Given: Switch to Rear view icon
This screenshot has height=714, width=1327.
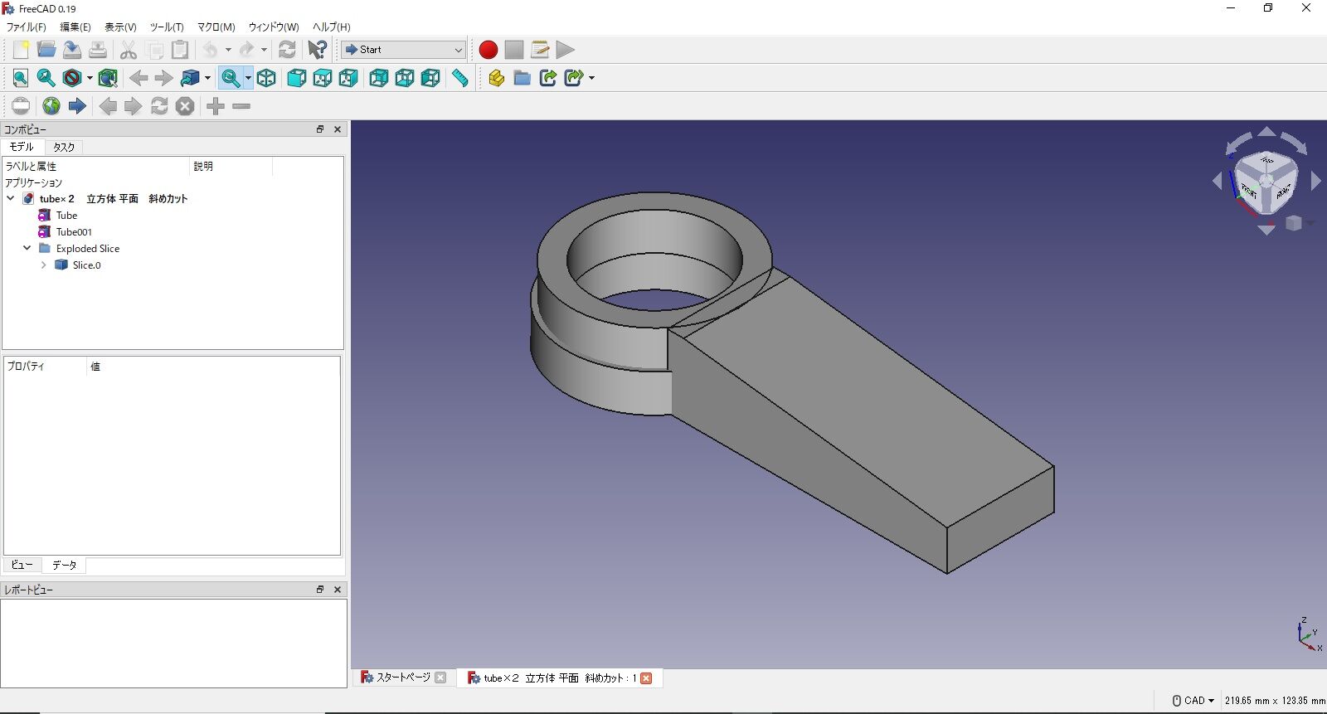Looking at the screenshot, I should click(378, 78).
